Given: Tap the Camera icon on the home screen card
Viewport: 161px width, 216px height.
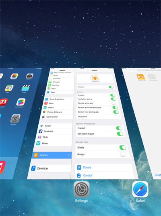Looking at the screenshot, I should coord(29,76).
